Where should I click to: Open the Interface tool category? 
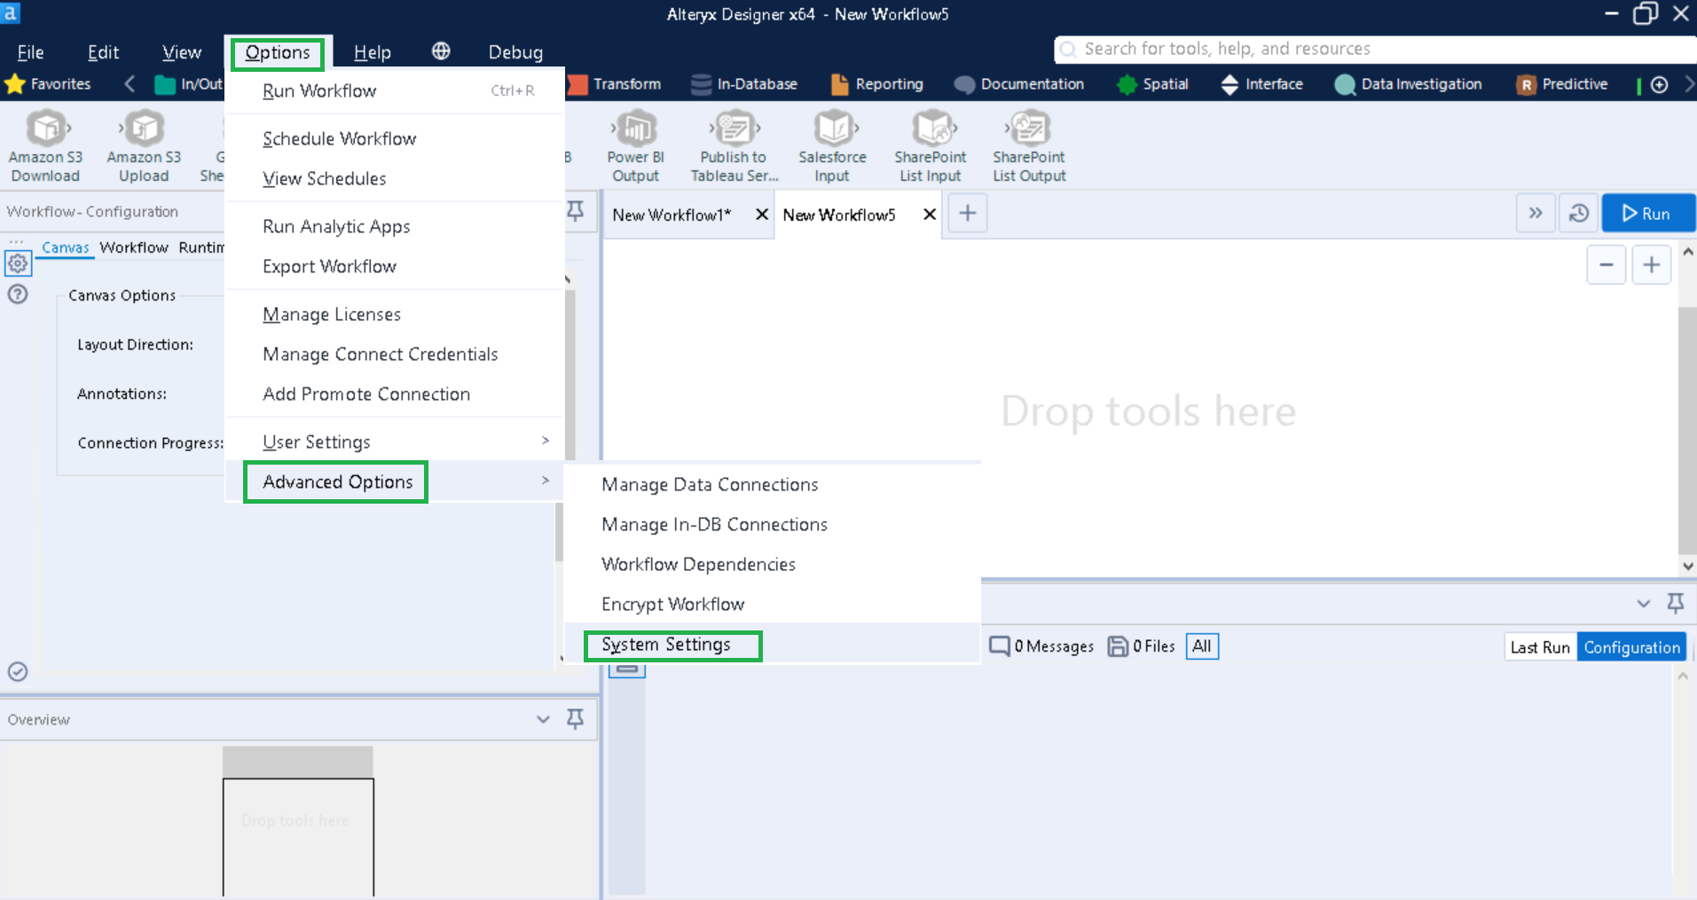pos(1261,84)
